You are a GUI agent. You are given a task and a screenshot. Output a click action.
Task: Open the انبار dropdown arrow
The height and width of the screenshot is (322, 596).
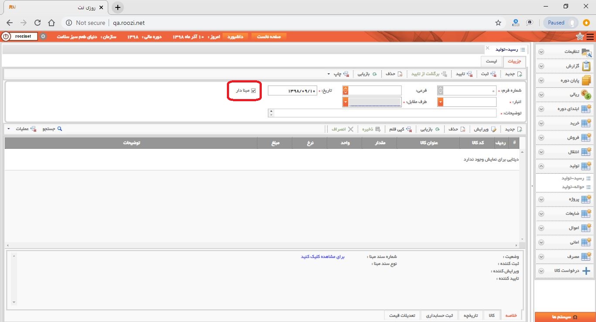pyautogui.click(x=440, y=102)
